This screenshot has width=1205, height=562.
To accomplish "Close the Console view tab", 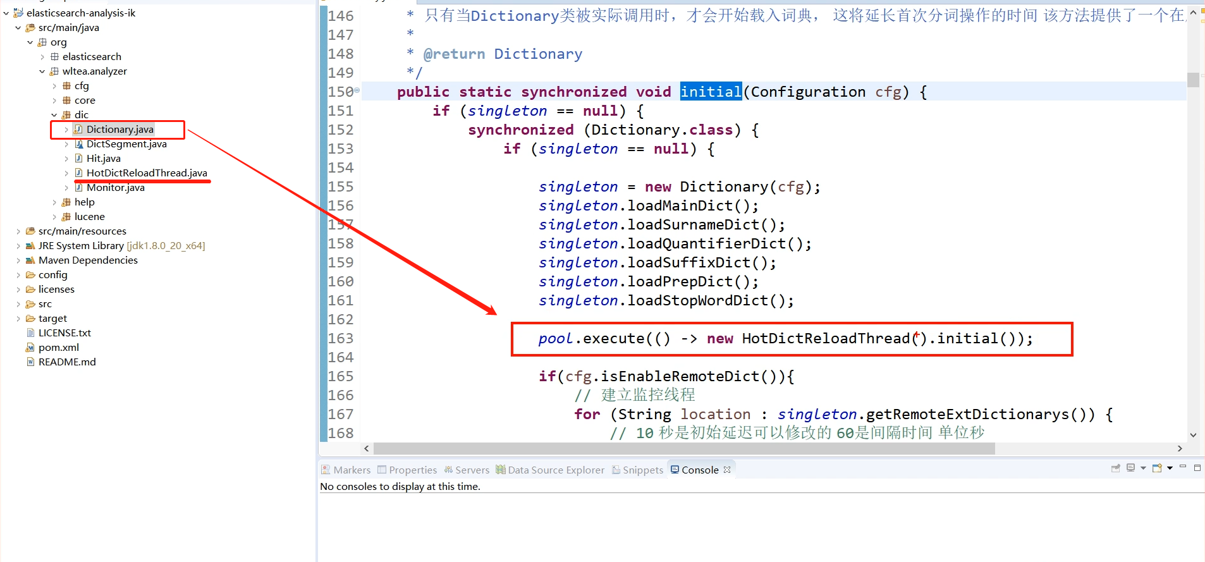I will (727, 470).
